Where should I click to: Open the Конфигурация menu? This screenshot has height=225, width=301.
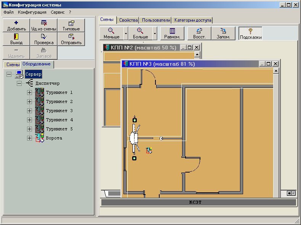32,12
